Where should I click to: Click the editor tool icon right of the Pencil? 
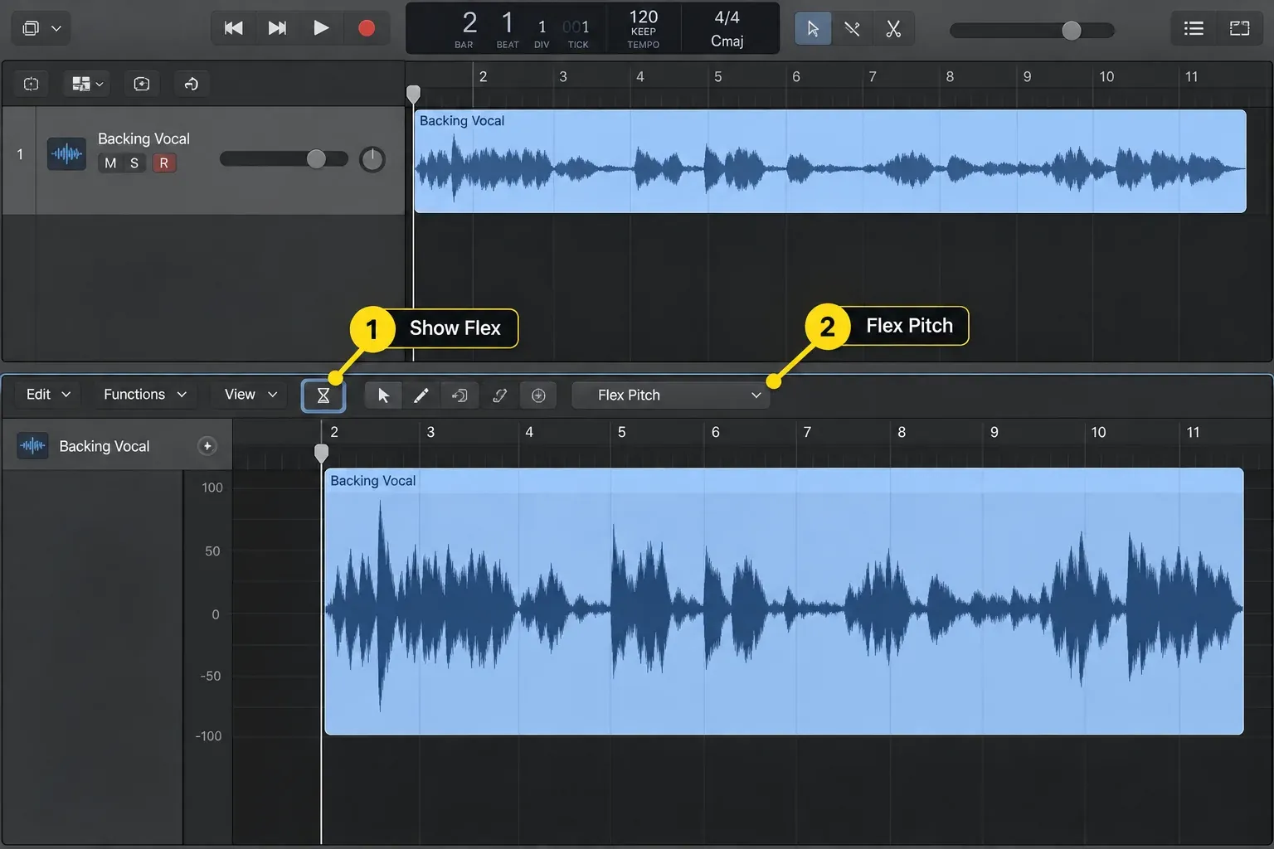point(460,395)
